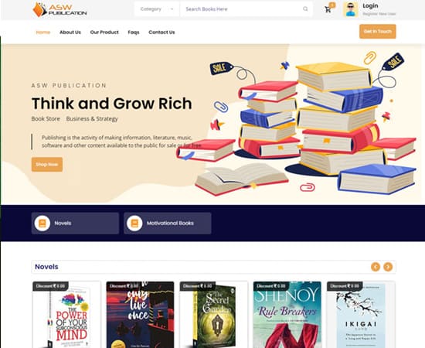Click the ASW Publication logo
The width and height of the screenshot is (425, 348).
pos(59,9)
